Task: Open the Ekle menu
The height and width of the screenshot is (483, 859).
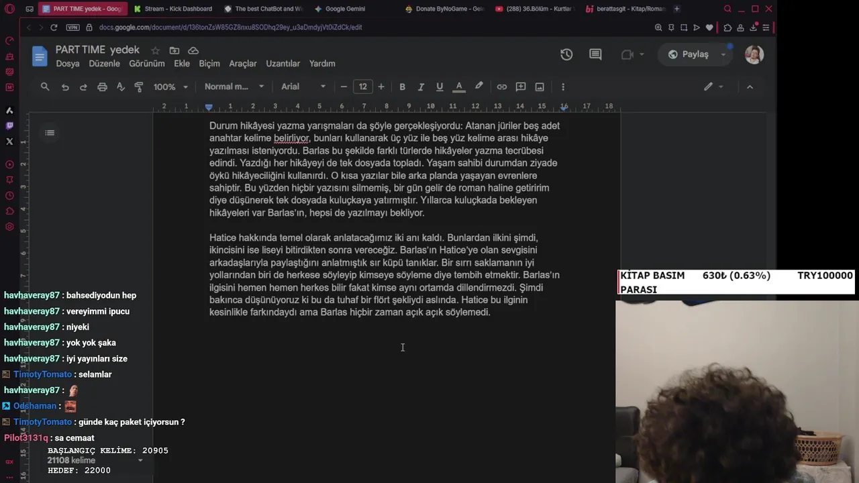Action: [182, 64]
